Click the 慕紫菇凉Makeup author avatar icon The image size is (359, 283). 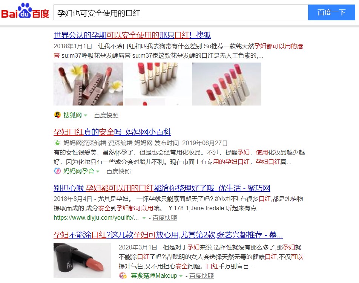123,275
